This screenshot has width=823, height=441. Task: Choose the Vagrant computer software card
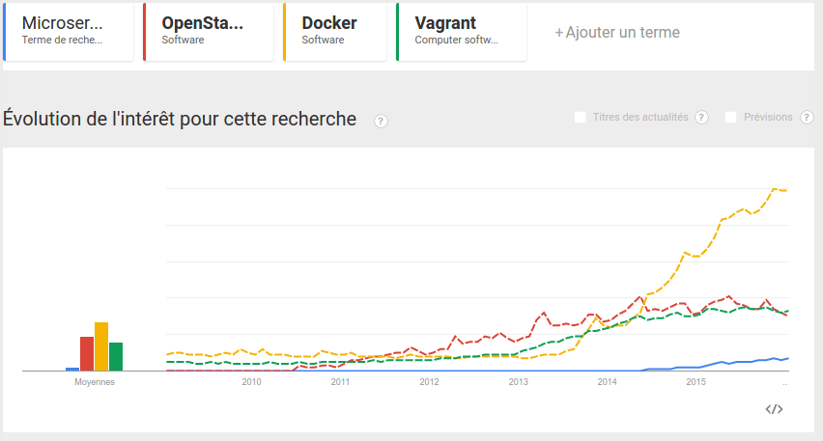tap(462, 32)
